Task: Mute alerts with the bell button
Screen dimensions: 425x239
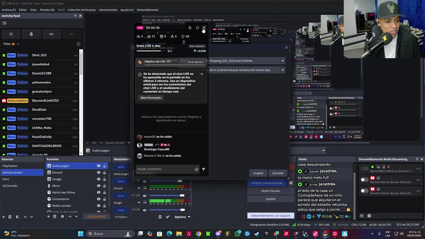Action: pyautogui.click(x=31, y=34)
